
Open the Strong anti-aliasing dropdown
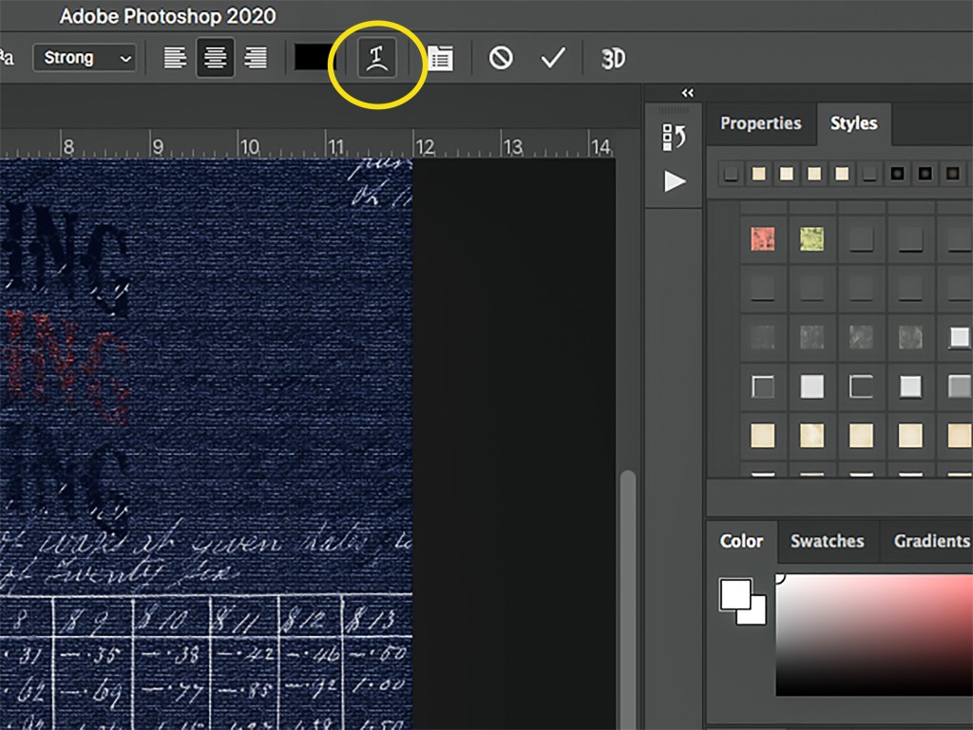pyautogui.click(x=85, y=58)
